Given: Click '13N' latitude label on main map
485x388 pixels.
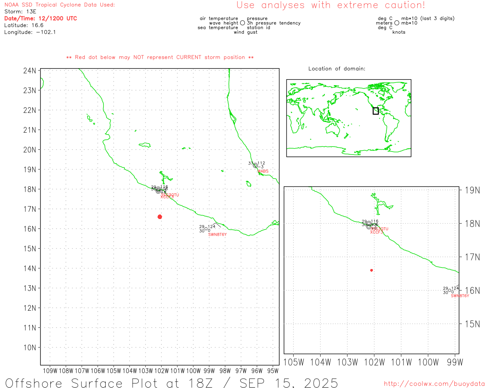Looking at the screenshot, I should tap(30, 288).
